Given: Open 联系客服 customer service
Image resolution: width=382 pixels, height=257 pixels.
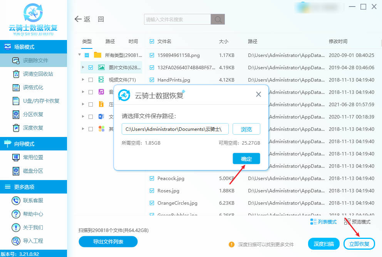Looking at the screenshot, I should [x=16, y=200].
